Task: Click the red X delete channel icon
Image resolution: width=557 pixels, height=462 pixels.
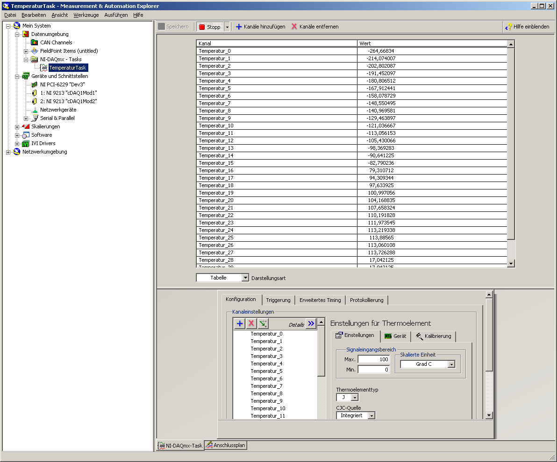Action: 251,323
